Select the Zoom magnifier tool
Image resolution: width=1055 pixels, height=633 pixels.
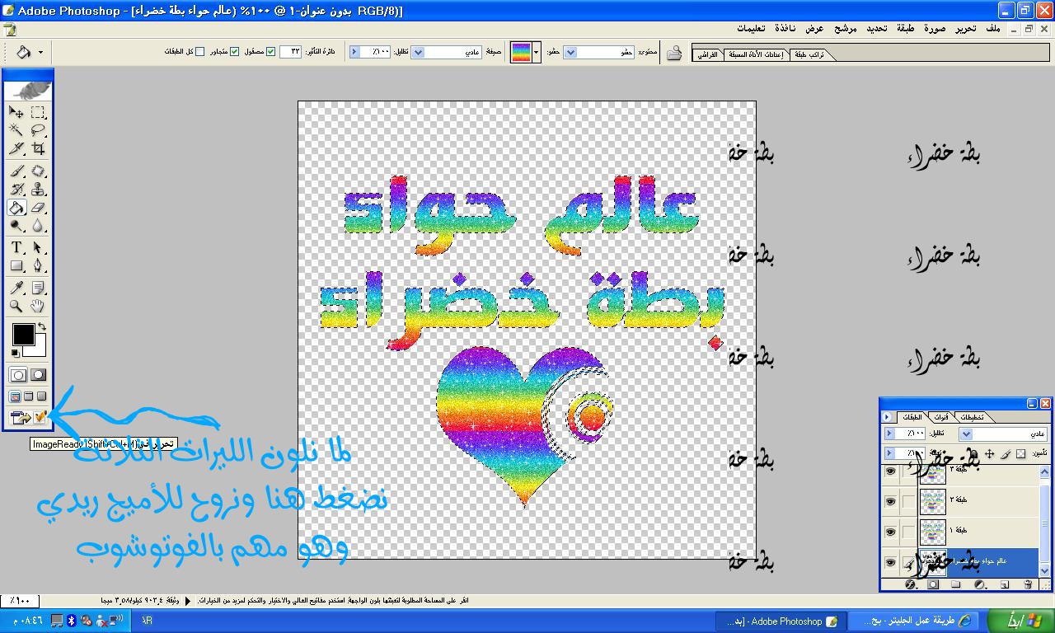pyautogui.click(x=16, y=307)
